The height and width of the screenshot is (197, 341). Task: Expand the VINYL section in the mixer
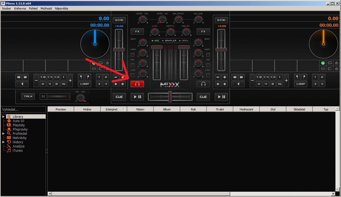(184, 41)
